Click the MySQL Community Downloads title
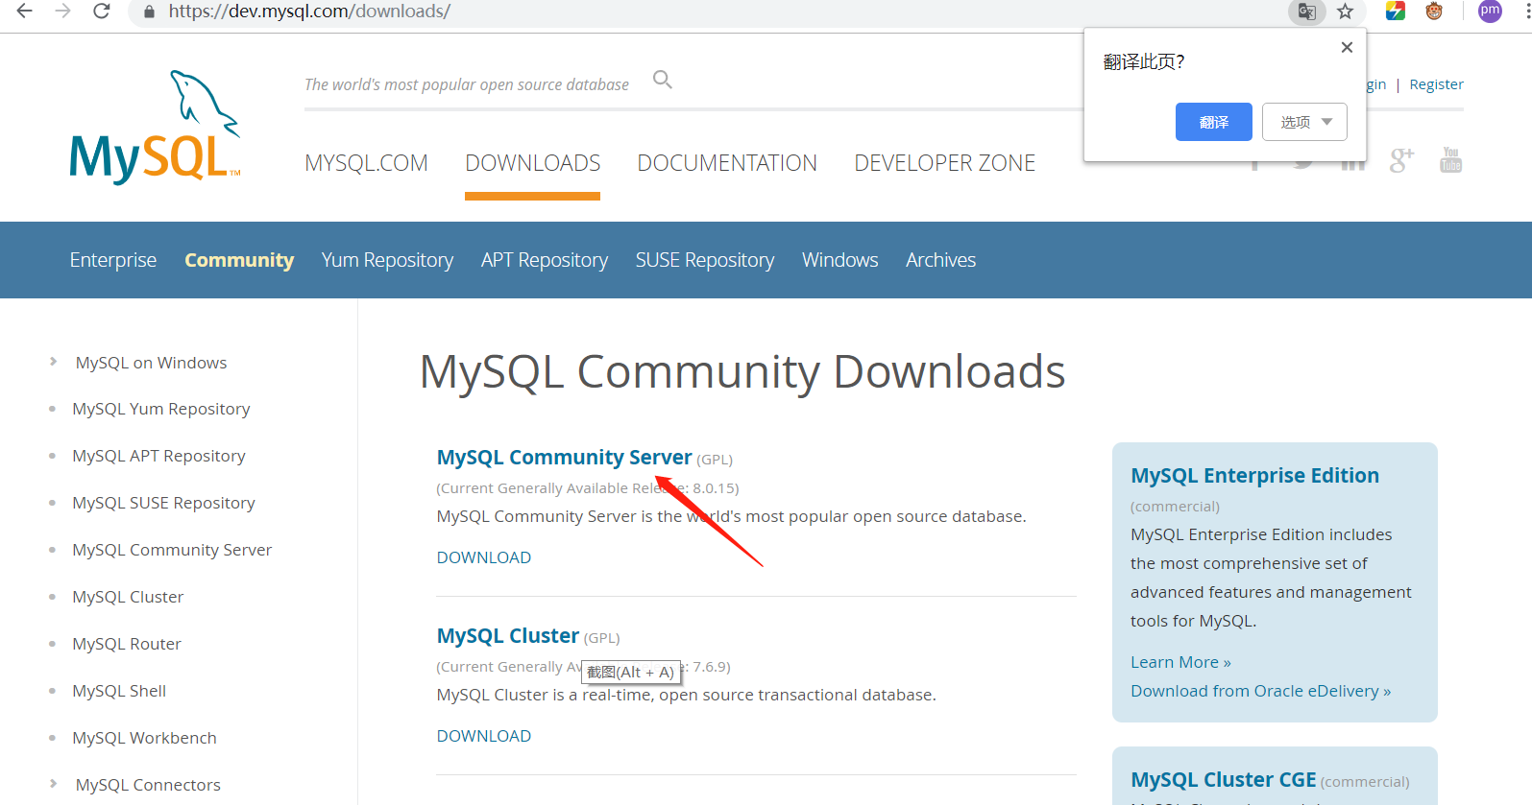Viewport: 1532px width, 805px height. tap(742, 372)
